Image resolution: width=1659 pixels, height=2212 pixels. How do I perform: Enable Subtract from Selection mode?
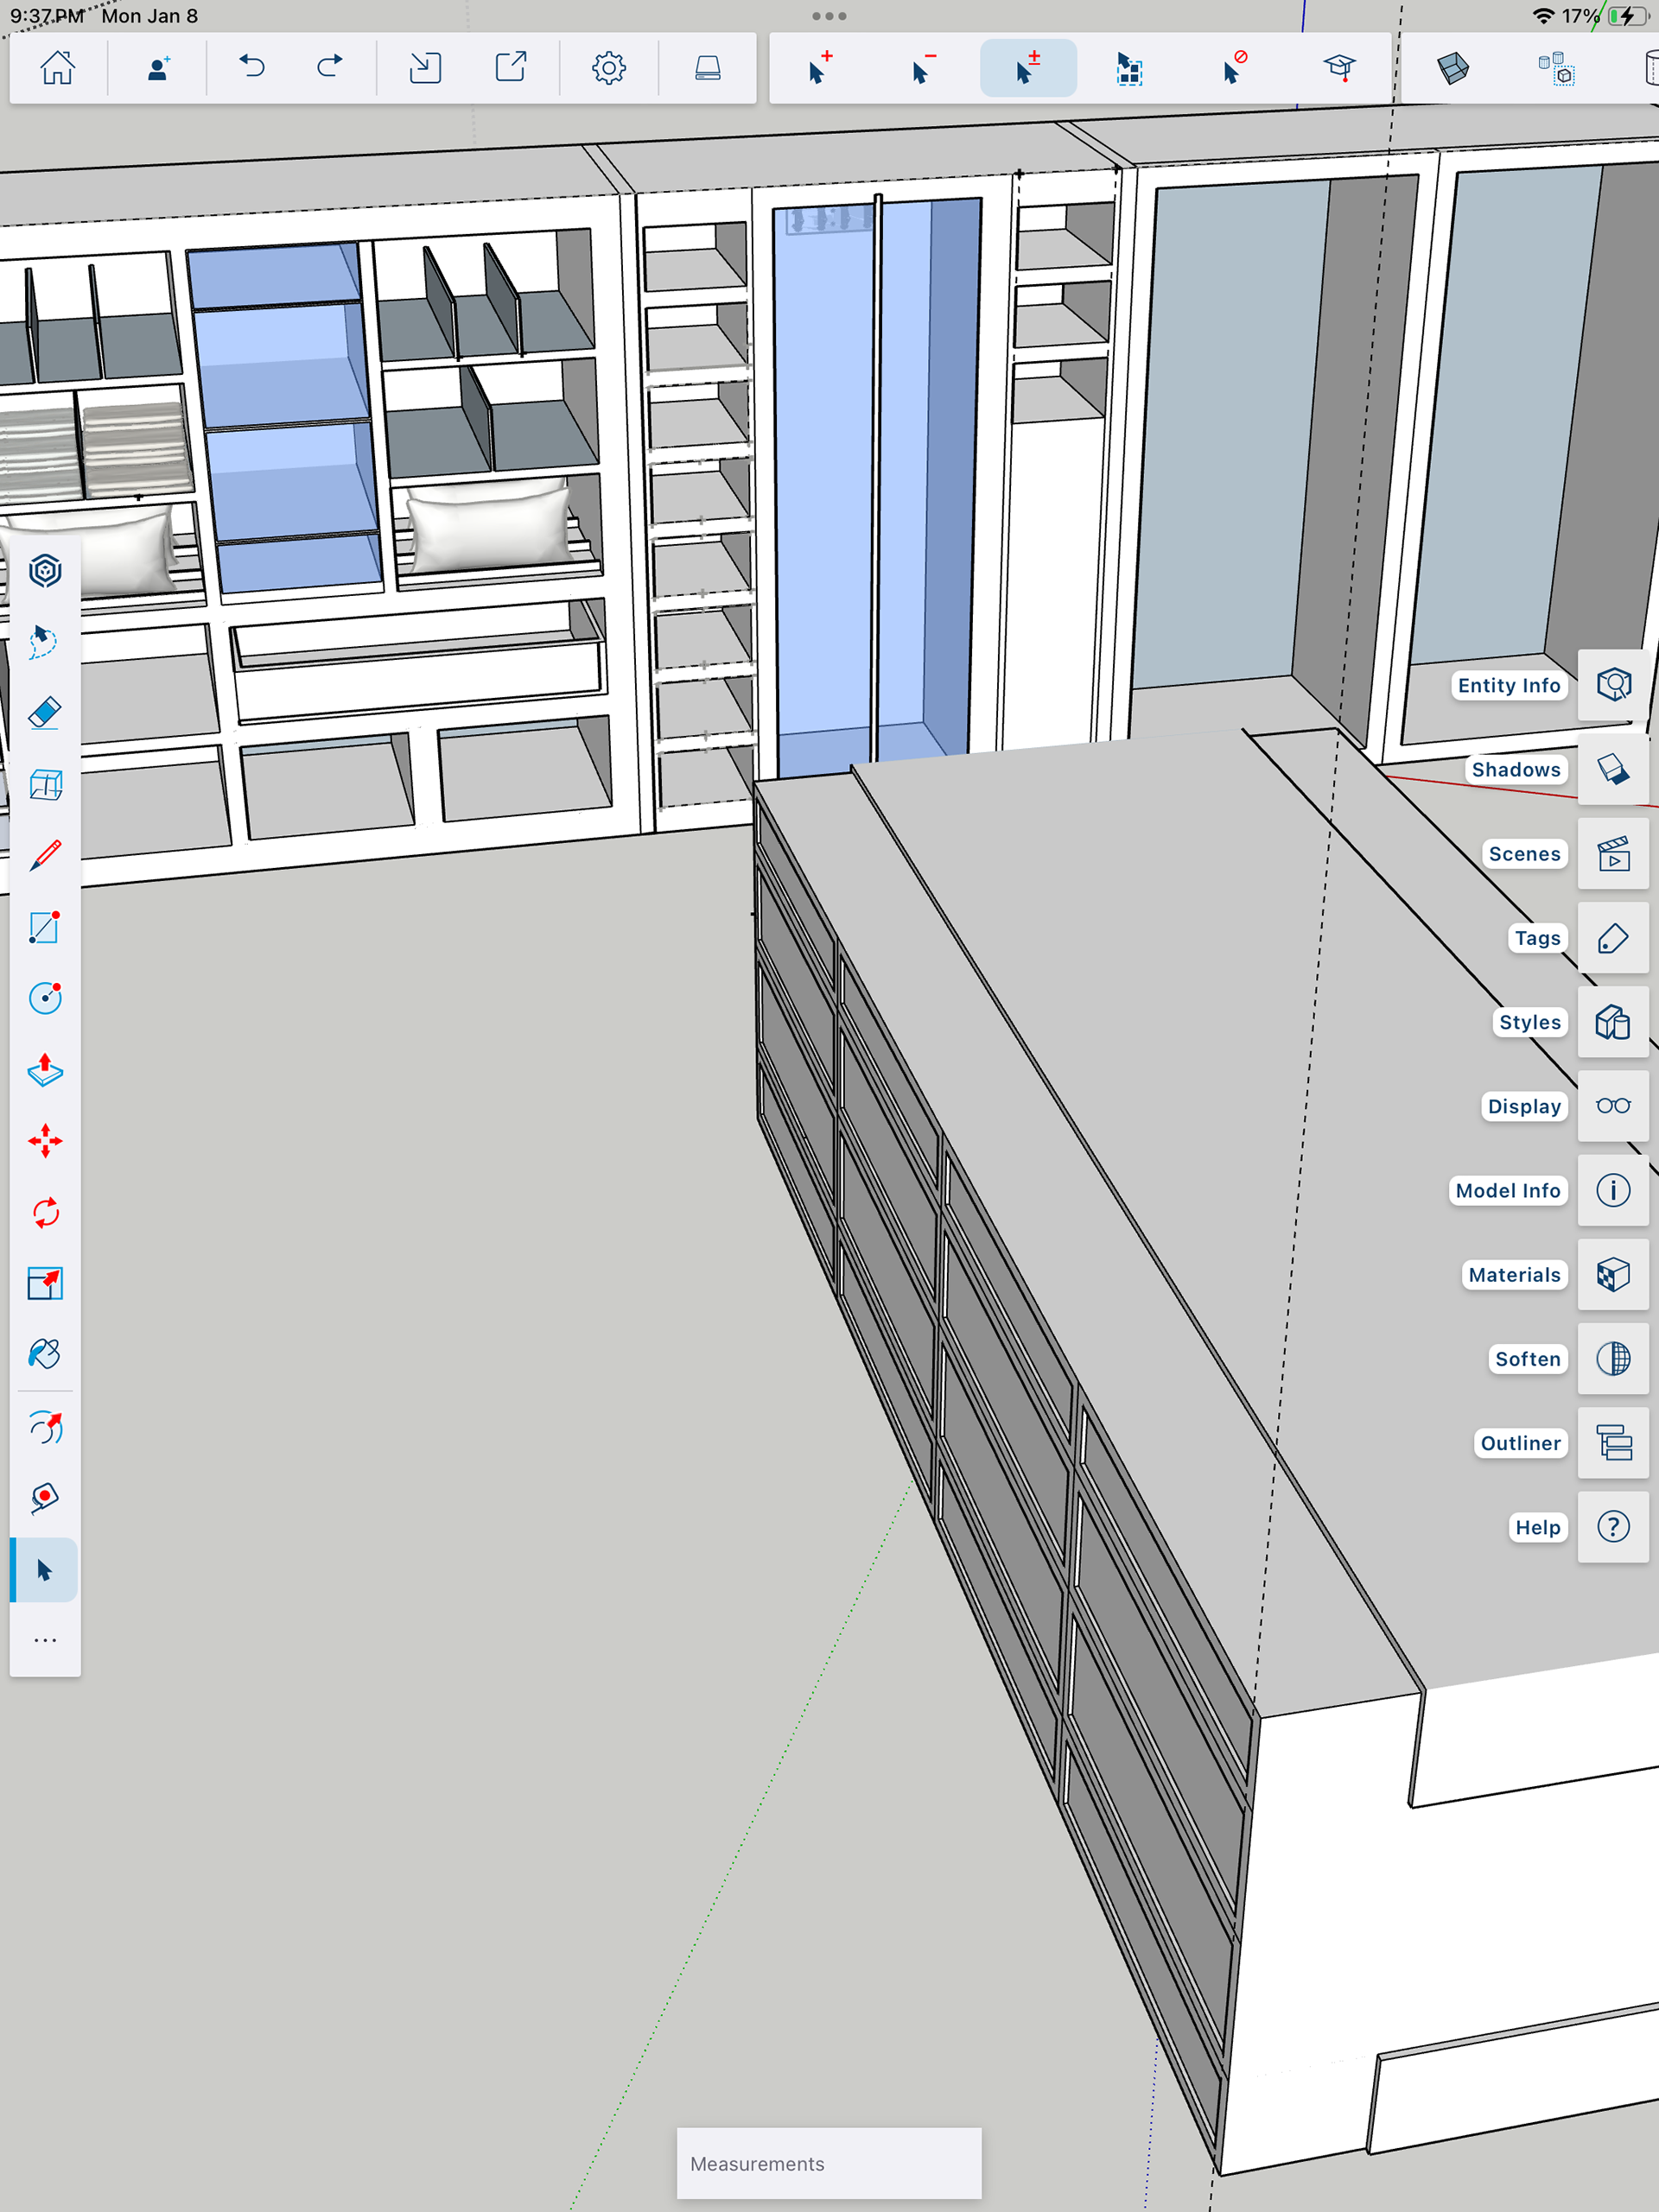coord(924,68)
